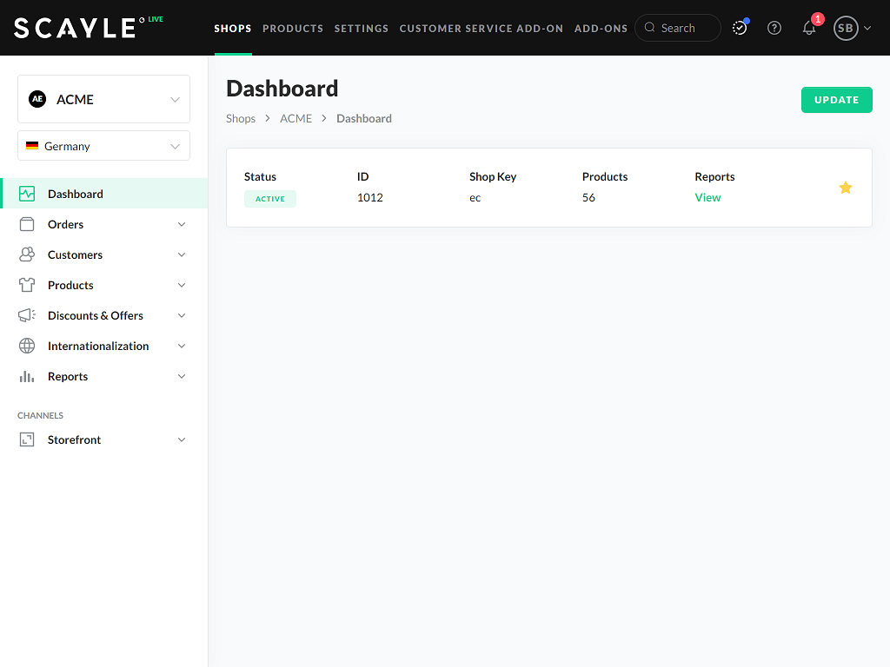Expand the Storefront section chevron
This screenshot has height=667, width=890.
(x=182, y=439)
